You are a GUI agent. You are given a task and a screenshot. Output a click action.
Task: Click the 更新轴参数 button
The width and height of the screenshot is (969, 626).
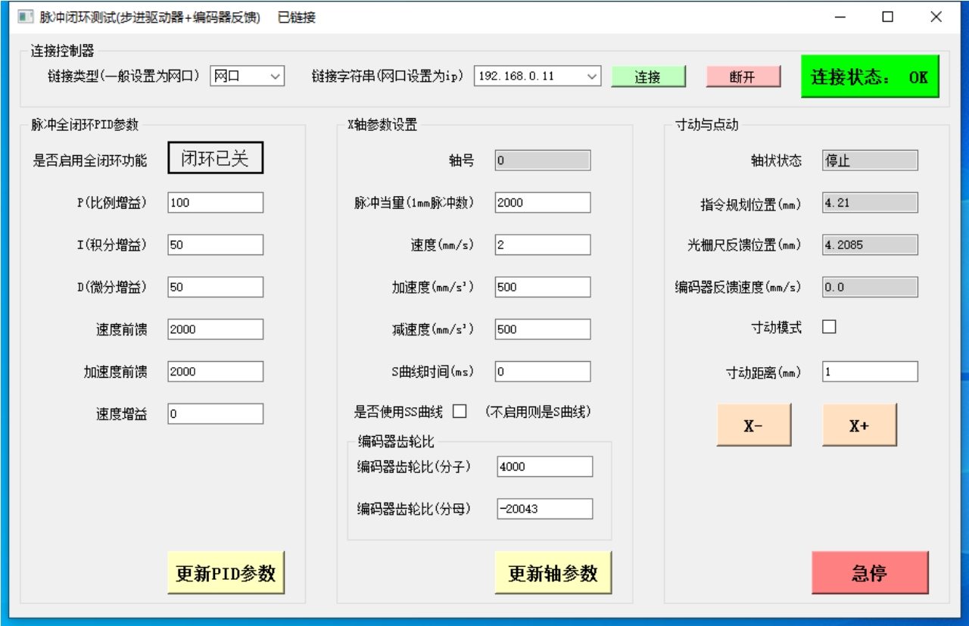[553, 573]
